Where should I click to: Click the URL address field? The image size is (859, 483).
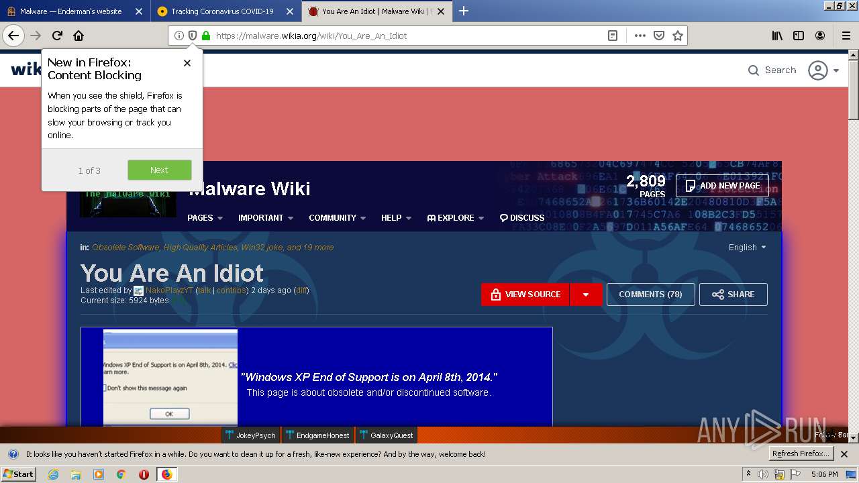408,36
